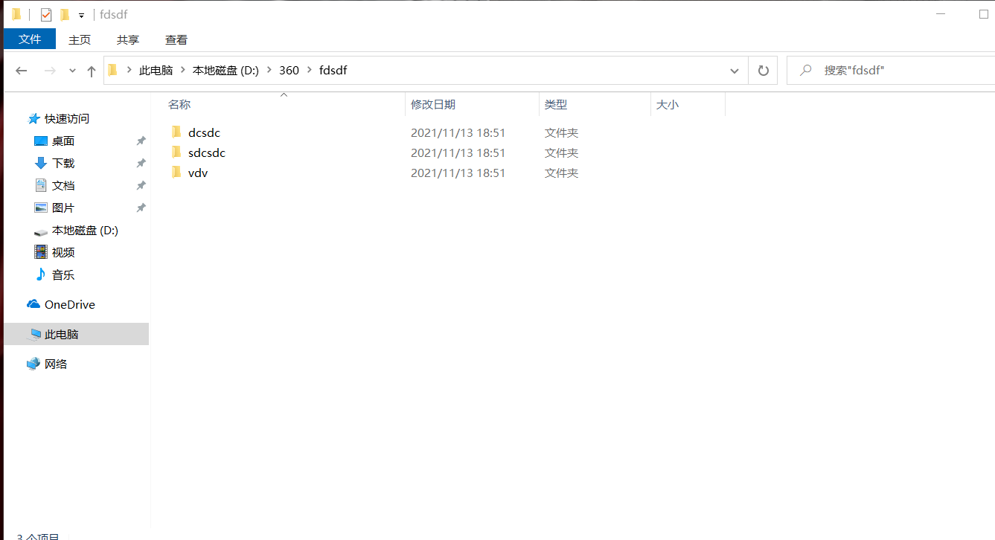Open 图片 in the navigation pane
The image size is (995, 540).
click(x=63, y=208)
